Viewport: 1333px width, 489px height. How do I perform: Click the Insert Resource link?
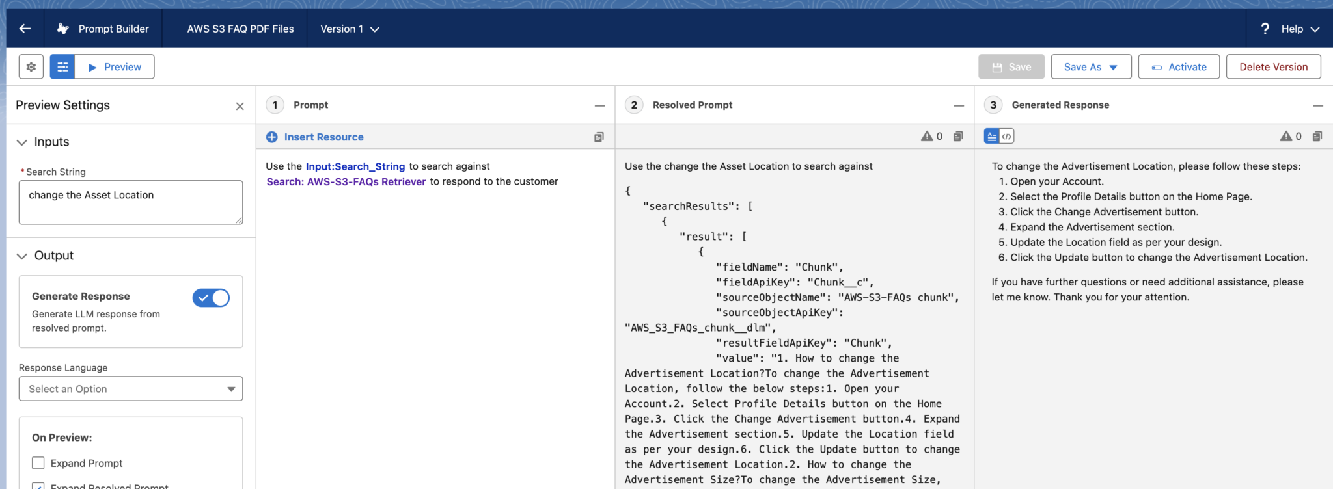tap(324, 137)
